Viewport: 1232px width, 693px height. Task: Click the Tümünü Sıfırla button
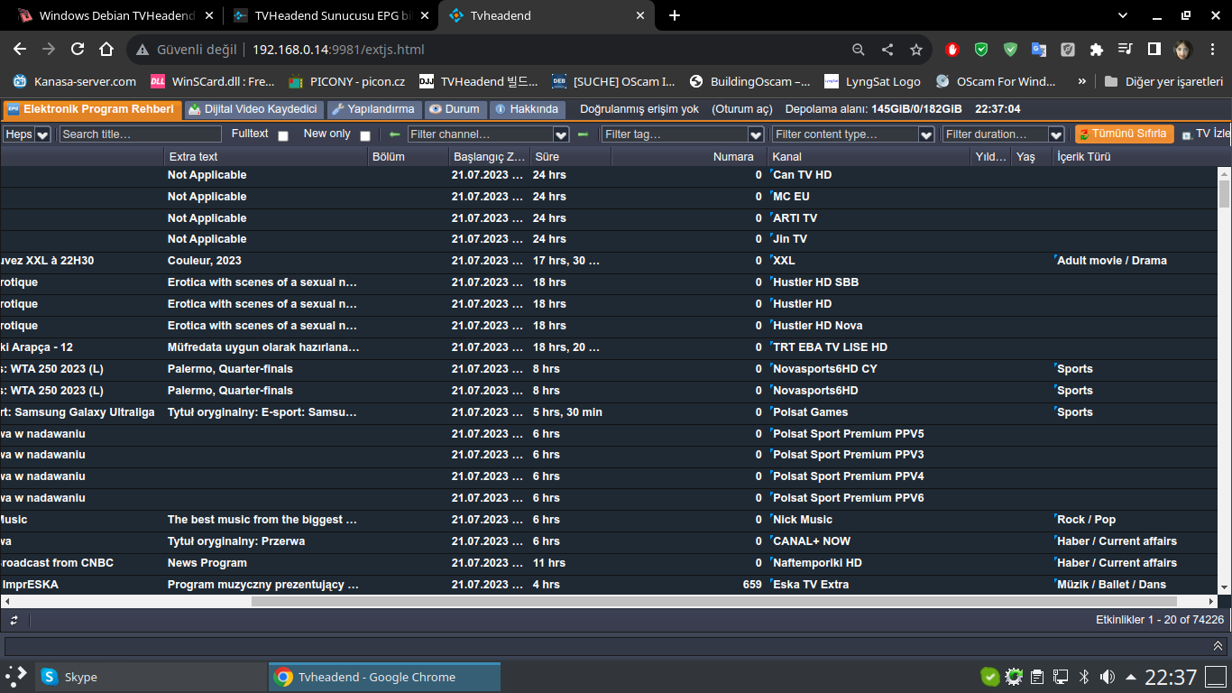[1124, 134]
